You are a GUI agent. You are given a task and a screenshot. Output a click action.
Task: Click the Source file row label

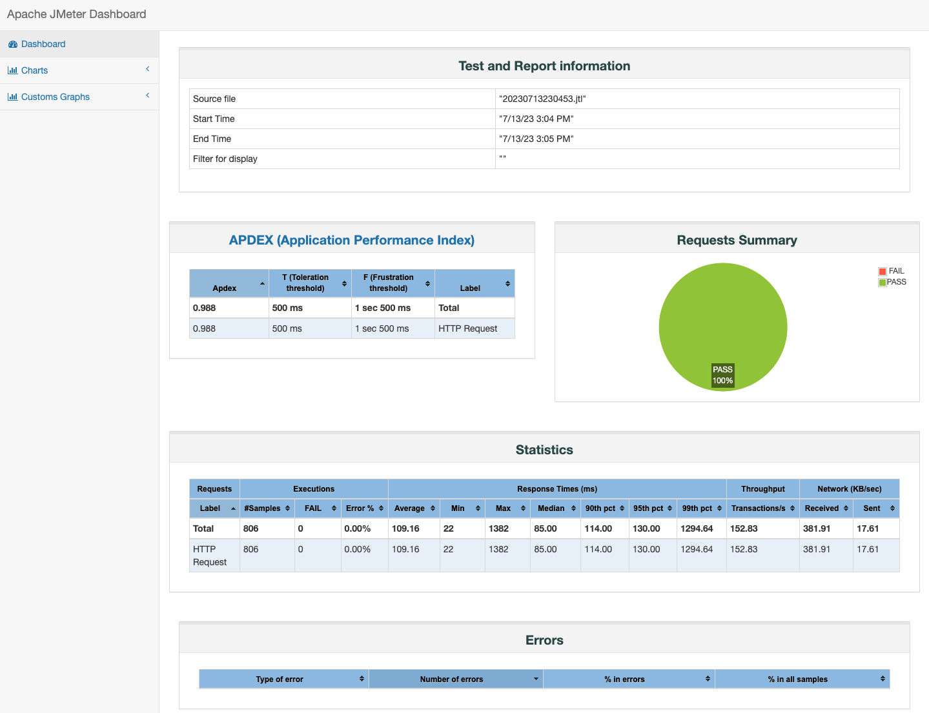point(214,99)
